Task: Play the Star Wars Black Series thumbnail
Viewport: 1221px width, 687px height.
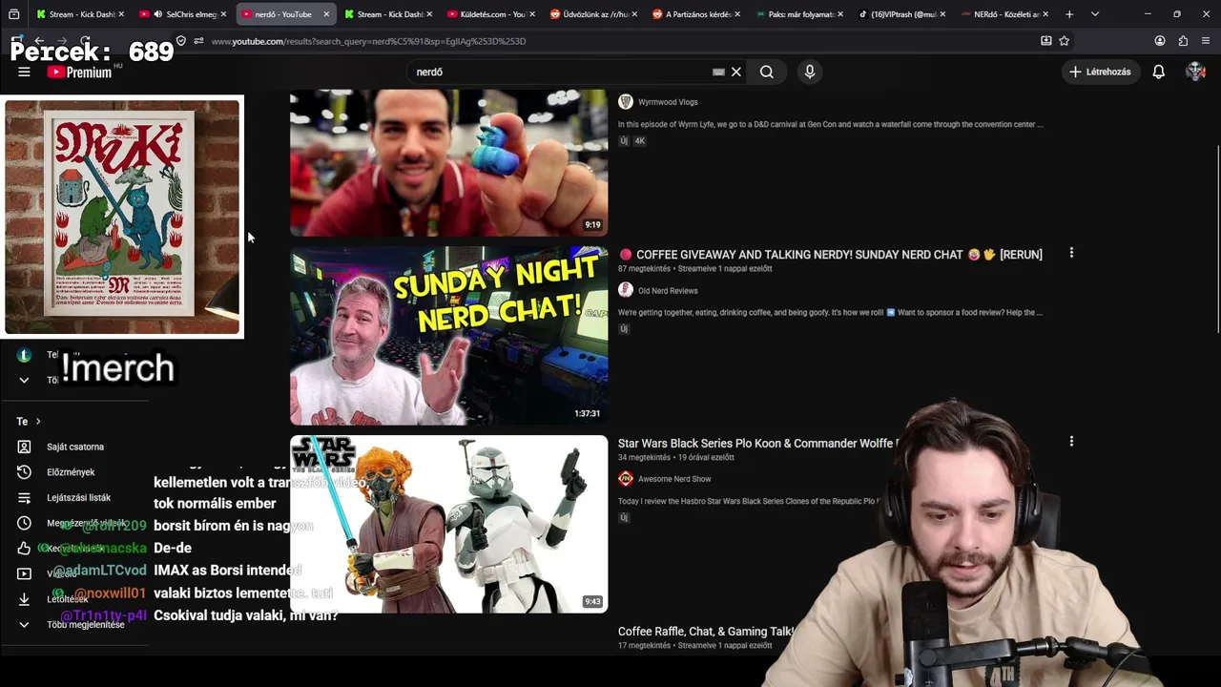Action: [448, 524]
